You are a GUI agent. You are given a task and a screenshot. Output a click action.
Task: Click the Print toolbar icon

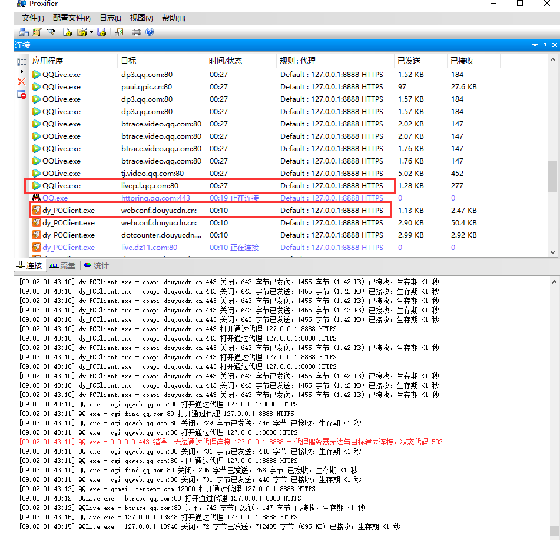(x=137, y=32)
